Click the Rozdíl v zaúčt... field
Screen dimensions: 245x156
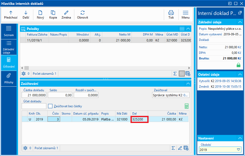86,95
